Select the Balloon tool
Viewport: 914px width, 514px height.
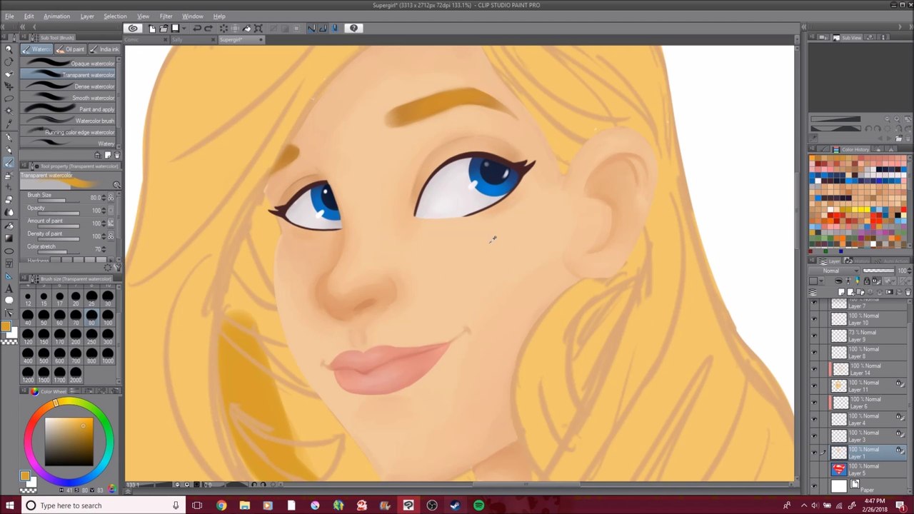pos(9,301)
